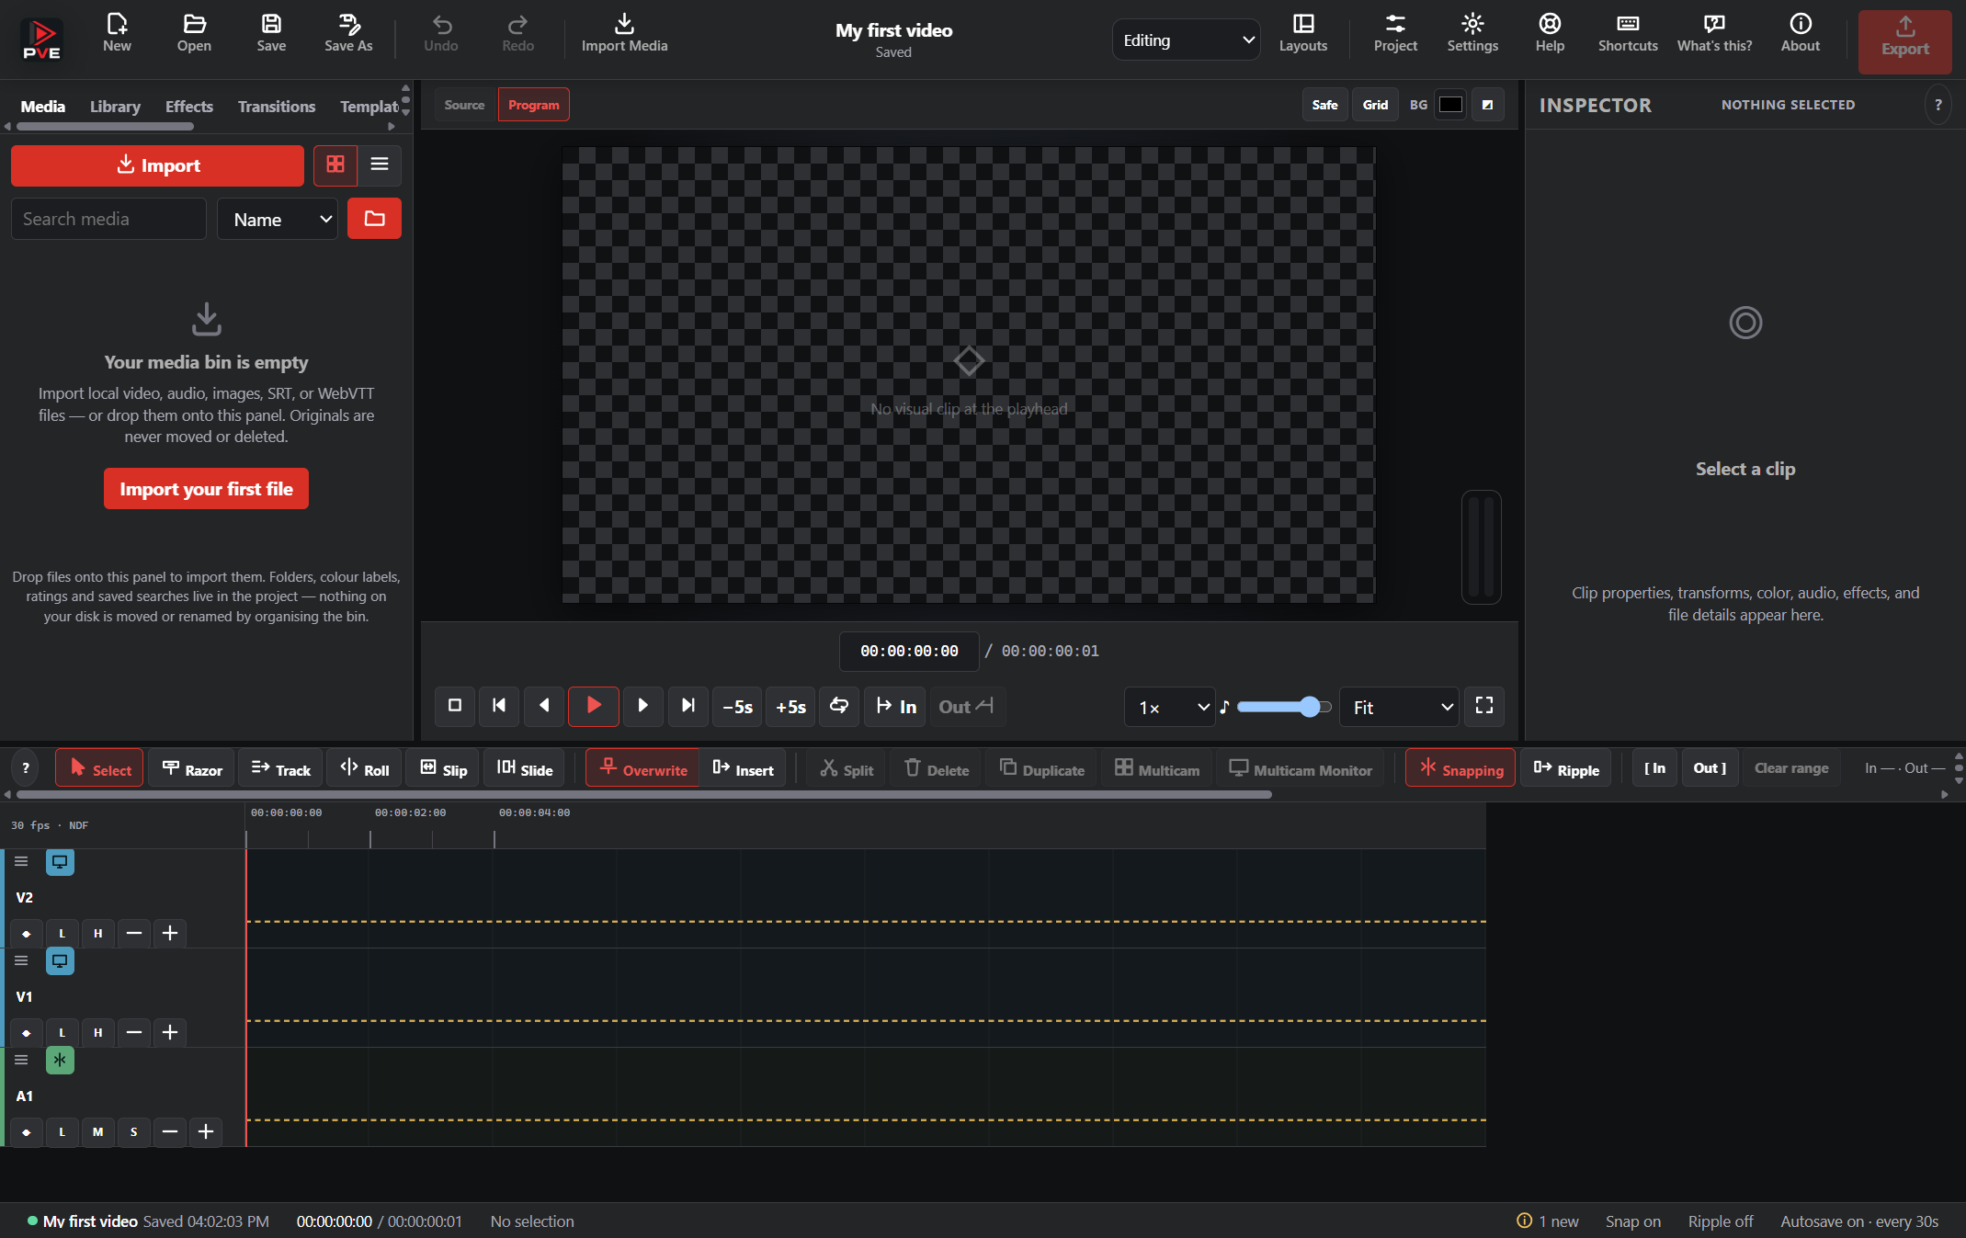This screenshot has width=1966, height=1238.
Task: Open the Help lifebuoy icon
Action: 1550,34
